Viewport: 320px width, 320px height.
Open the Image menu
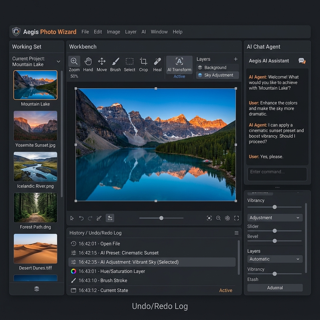point(113,32)
